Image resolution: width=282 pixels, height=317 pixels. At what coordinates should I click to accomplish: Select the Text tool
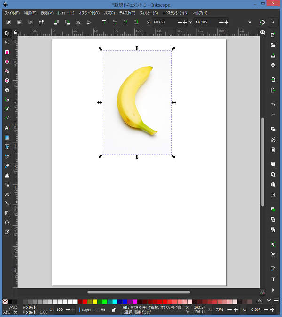click(x=7, y=128)
